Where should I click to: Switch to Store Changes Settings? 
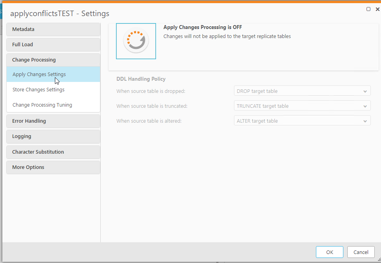click(x=38, y=90)
